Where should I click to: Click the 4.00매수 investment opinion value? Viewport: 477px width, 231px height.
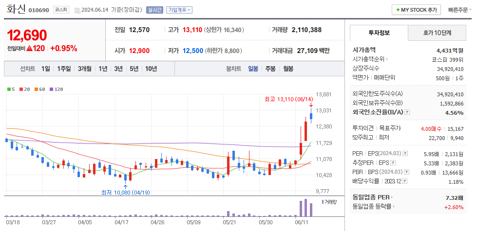pyautogui.click(x=431, y=129)
